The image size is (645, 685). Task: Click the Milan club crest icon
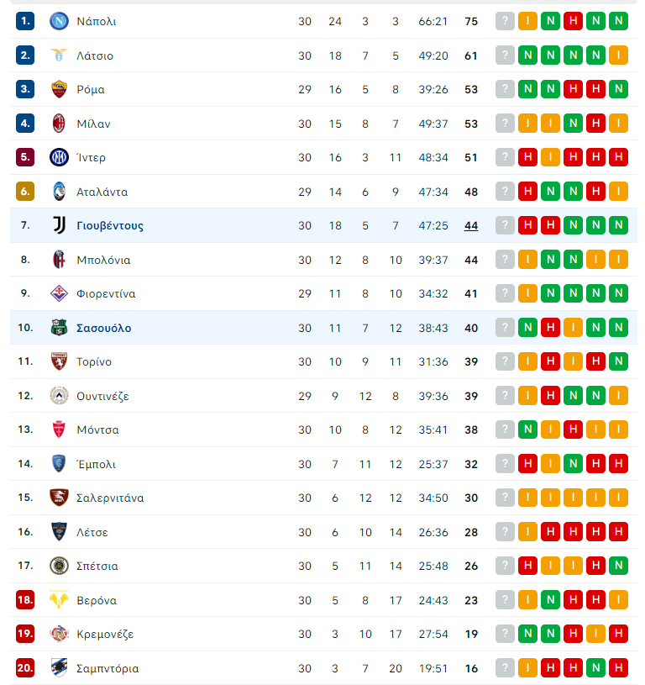59,124
